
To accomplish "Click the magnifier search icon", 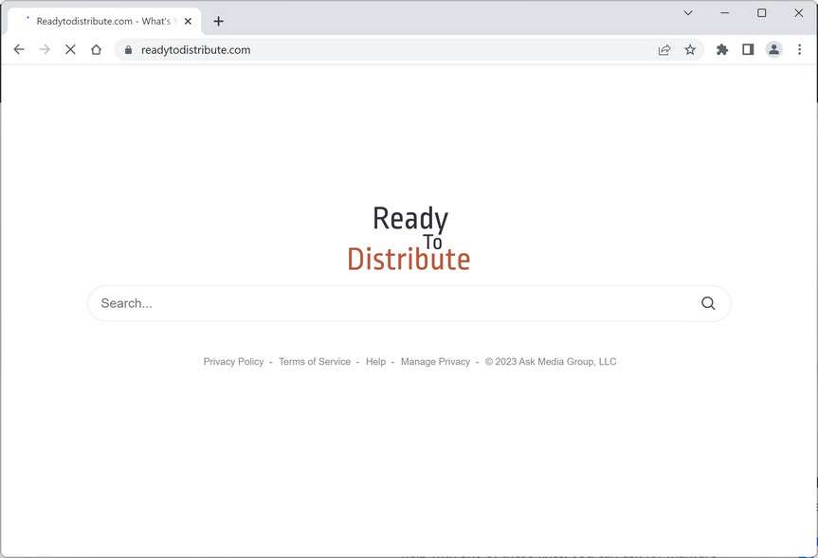I will coord(708,303).
